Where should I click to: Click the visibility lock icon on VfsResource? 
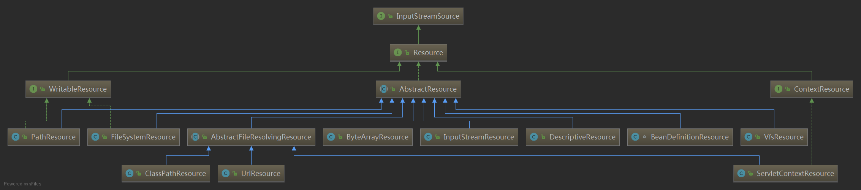pos(758,137)
